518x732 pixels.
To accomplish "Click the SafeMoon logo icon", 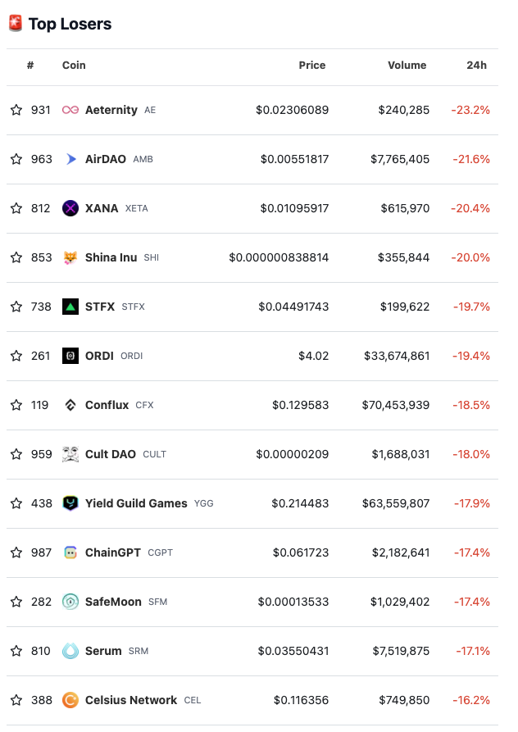I will click(70, 602).
